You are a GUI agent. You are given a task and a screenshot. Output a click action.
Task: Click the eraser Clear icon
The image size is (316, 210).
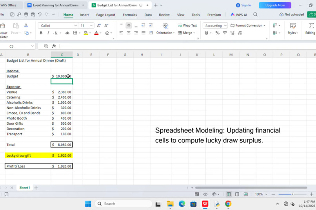pos(107,33)
